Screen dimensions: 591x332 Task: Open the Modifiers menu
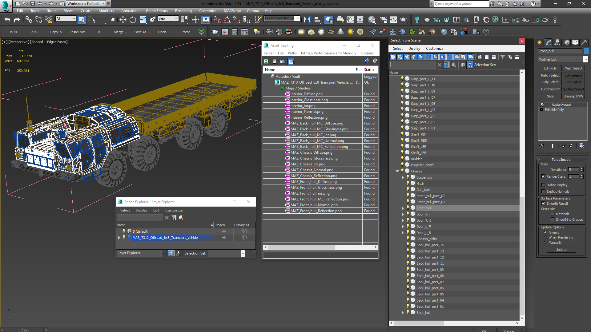tap(106, 11)
